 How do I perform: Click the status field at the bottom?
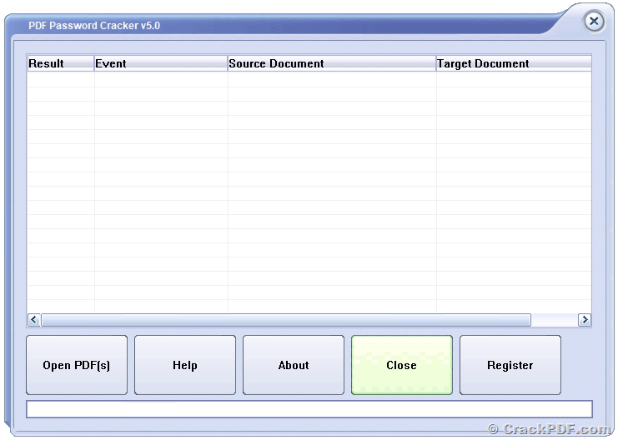309,409
